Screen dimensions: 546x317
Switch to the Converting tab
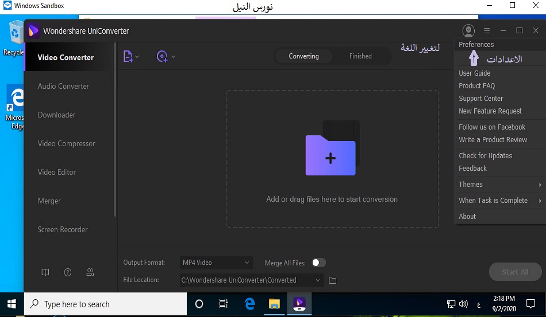coord(303,56)
